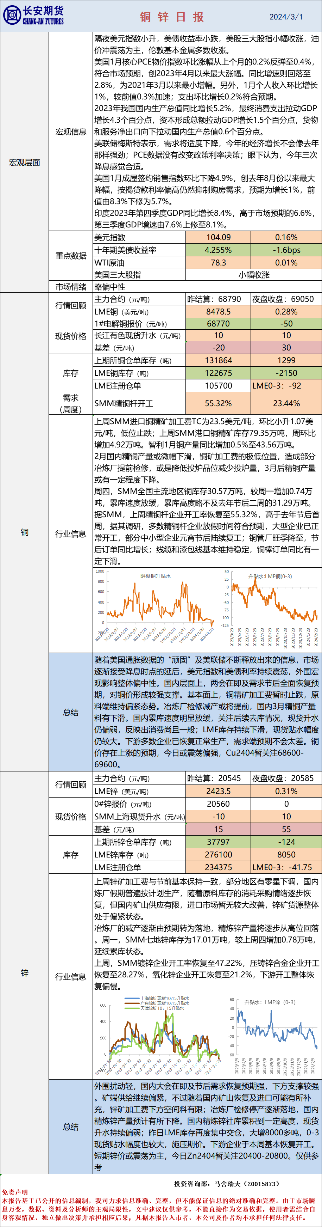Screen dimensions: 322x1227
Task: Click the LME0-3：-92 cell
Action: pyautogui.click(x=286, y=386)
